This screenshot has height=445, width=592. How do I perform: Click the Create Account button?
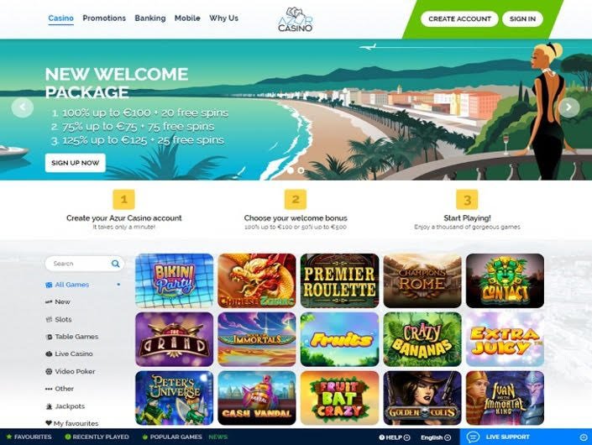[x=459, y=18]
